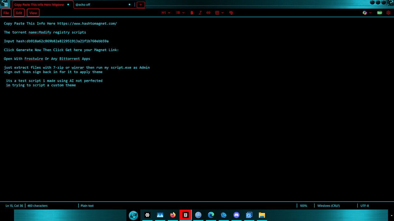Image resolution: width=394 pixels, height=221 pixels.
Task: Open the File menu
Action: tap(6, 13)
